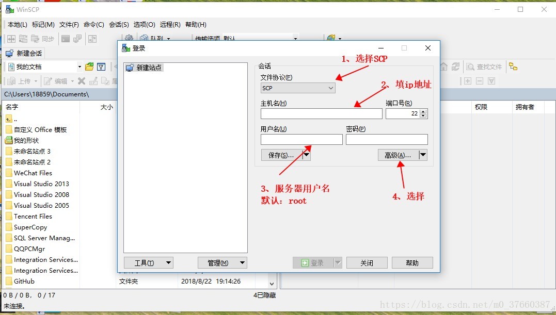Open the 工具(T) tools dropdown button
Viewport: 556px width, 315px height.
click(x=149, y=263)
